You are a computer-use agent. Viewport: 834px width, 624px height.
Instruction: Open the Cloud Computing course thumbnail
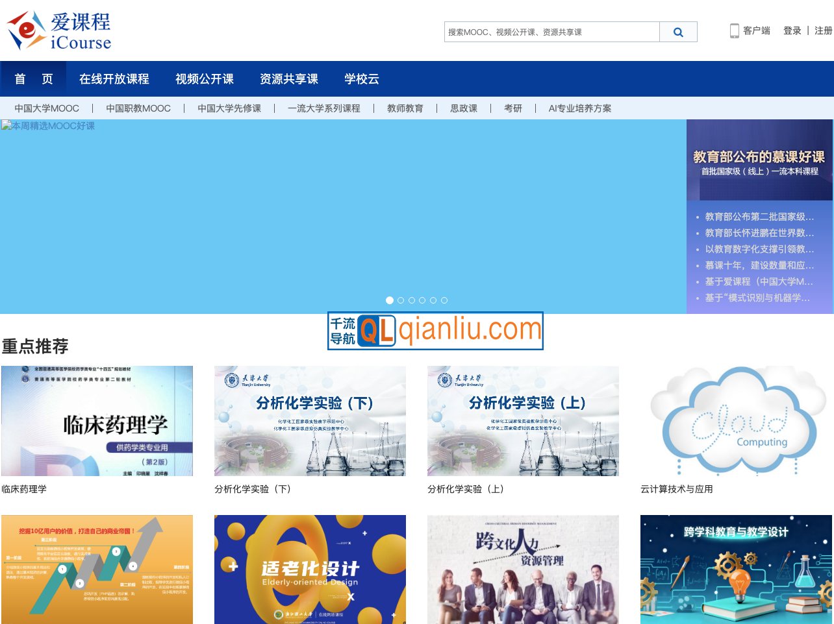(737, 421)
